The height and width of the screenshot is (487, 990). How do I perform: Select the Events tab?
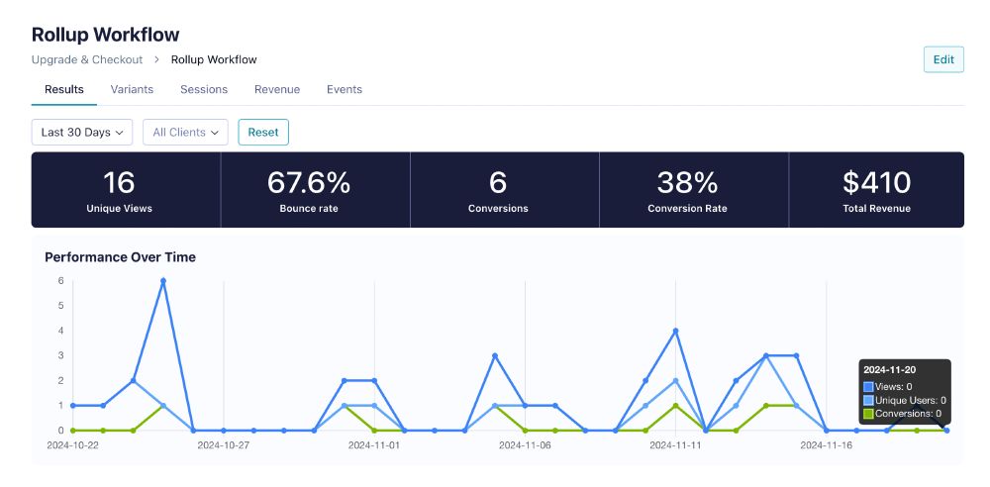[x=345, y=89]
